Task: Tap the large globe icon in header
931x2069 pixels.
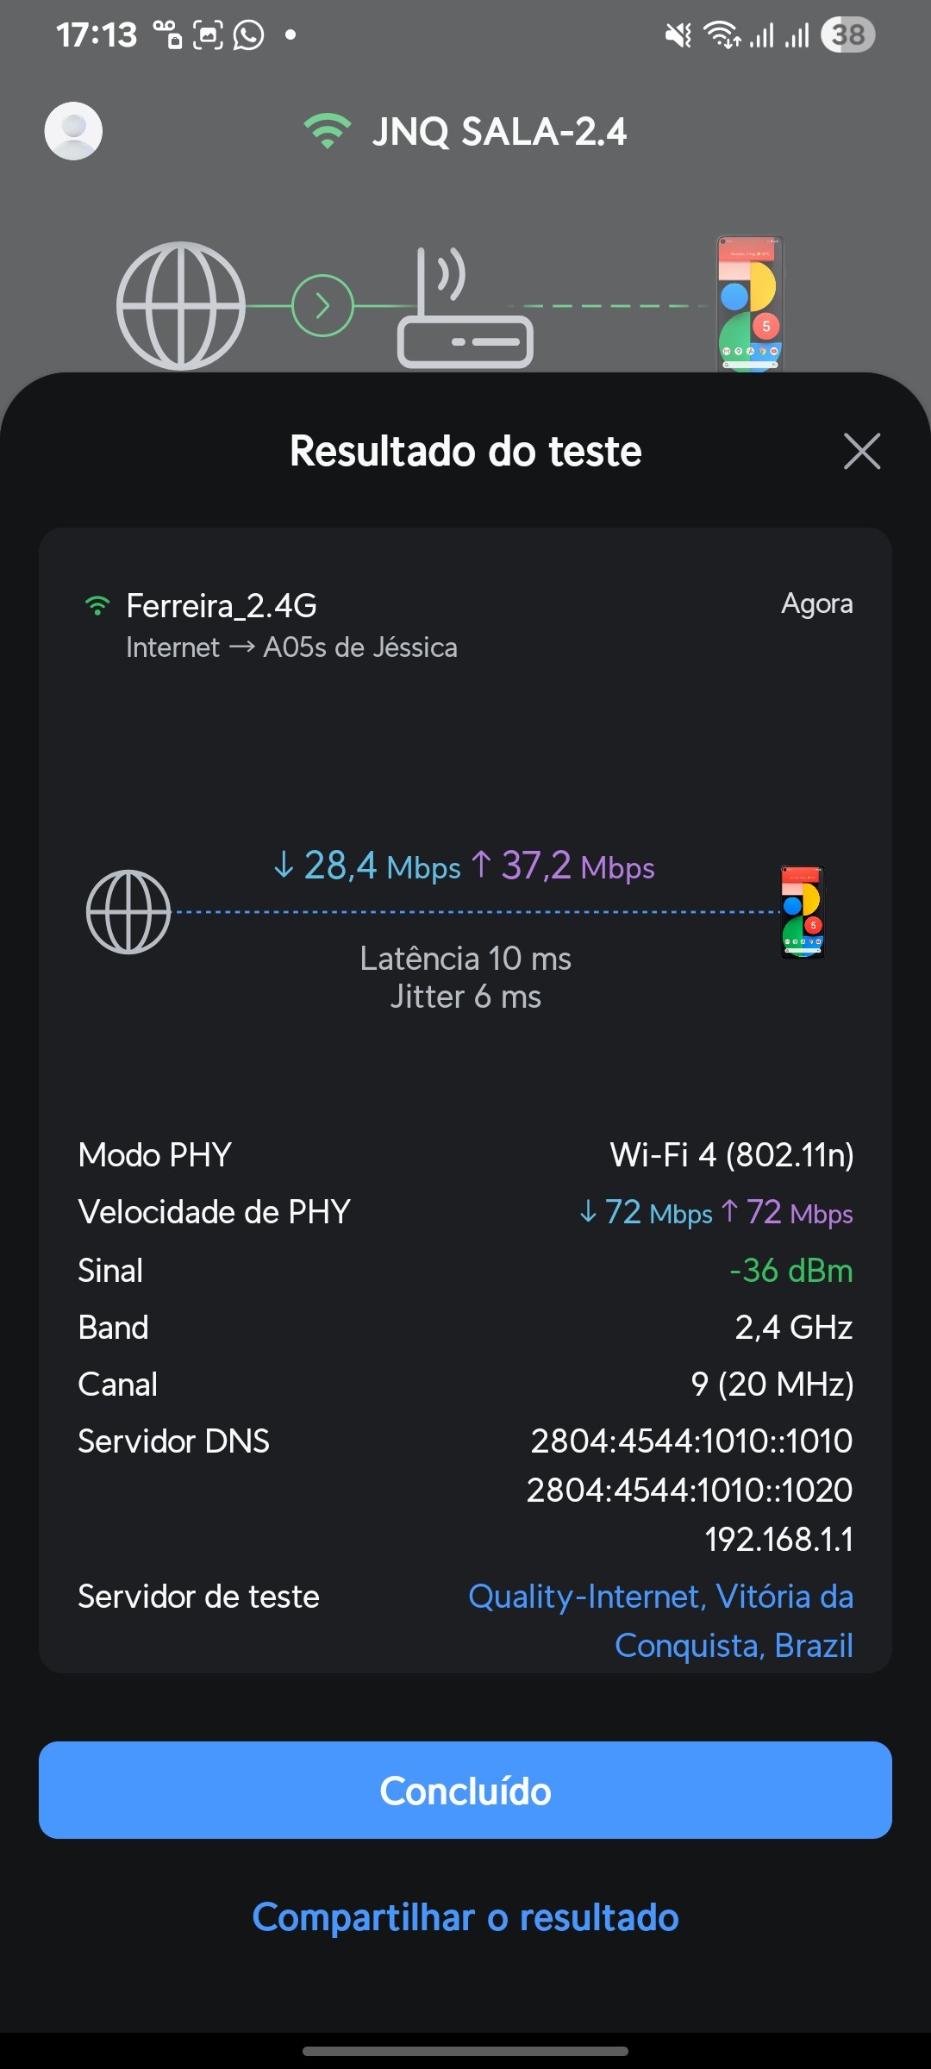Action: 181,305
